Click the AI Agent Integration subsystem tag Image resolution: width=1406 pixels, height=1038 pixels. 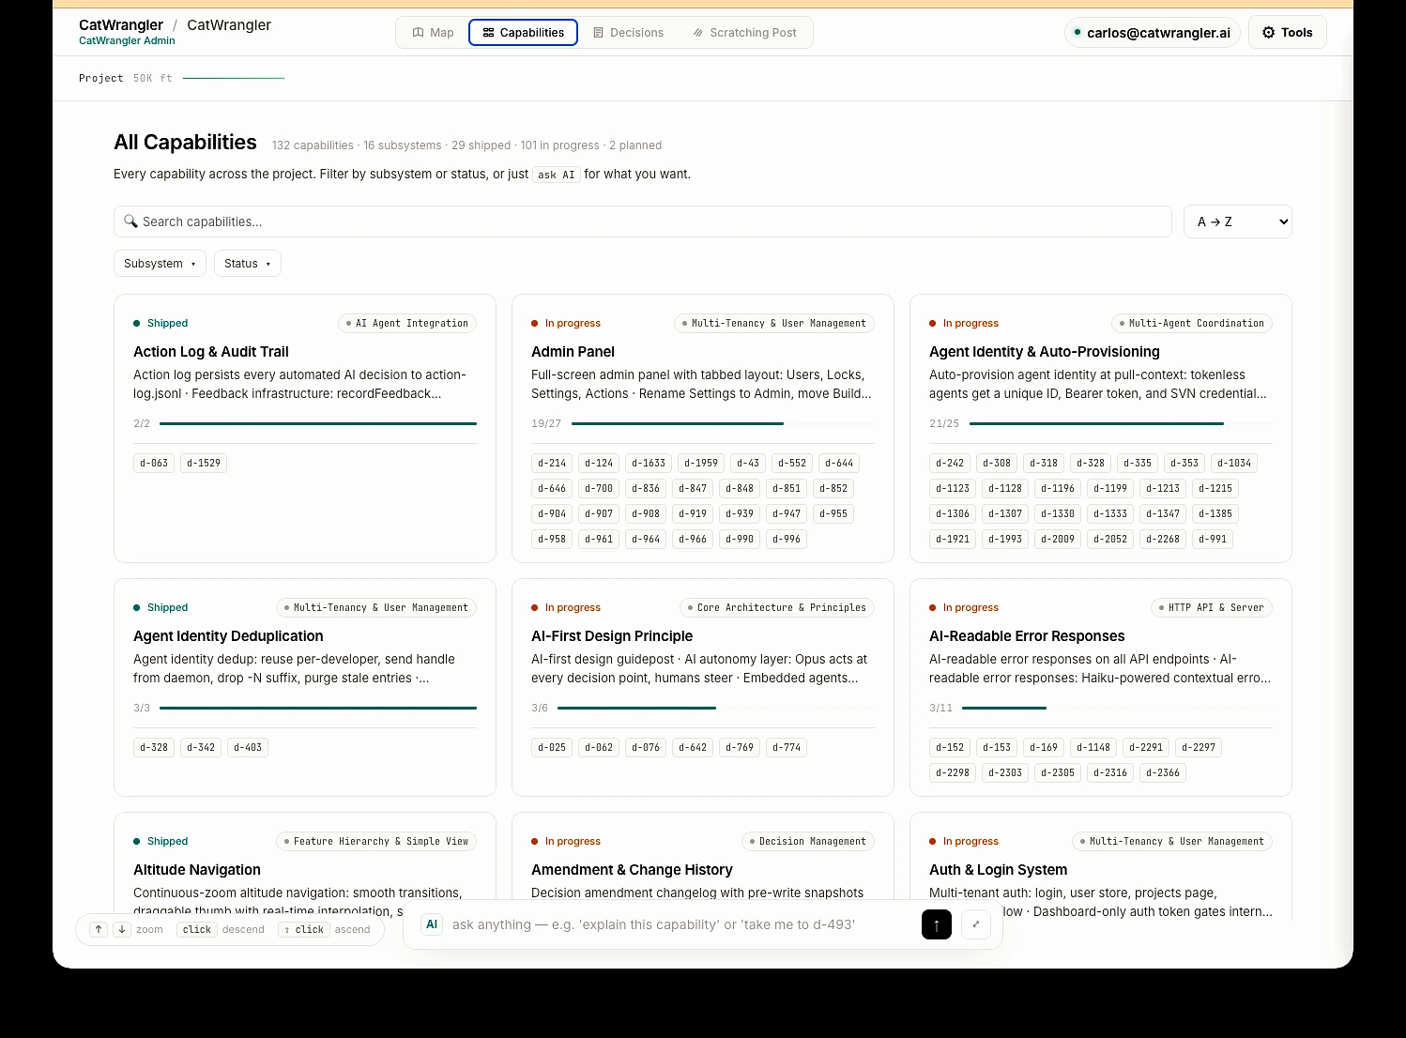(x=407, y=323)
